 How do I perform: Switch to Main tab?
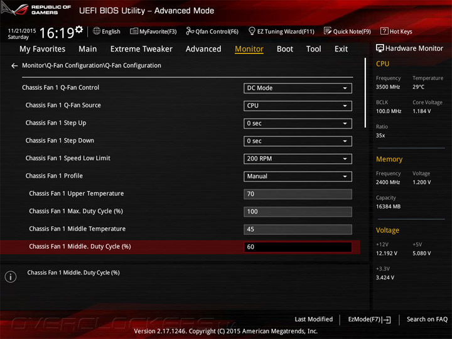point(88,49)
